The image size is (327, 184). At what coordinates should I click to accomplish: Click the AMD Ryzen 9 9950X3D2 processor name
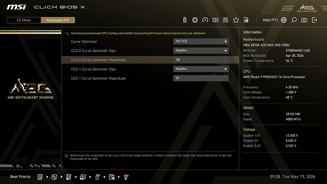274,77
